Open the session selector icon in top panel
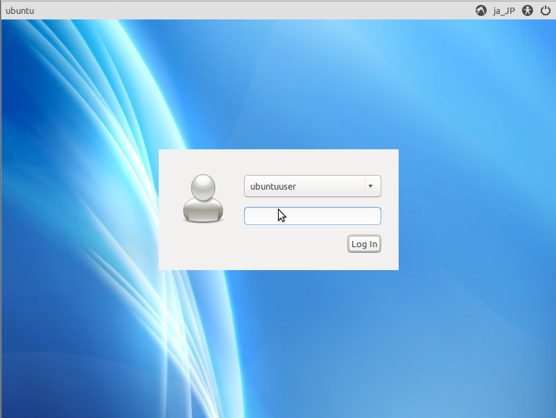Viewport: 556px width, 418px height. click(x=481, y=10)
